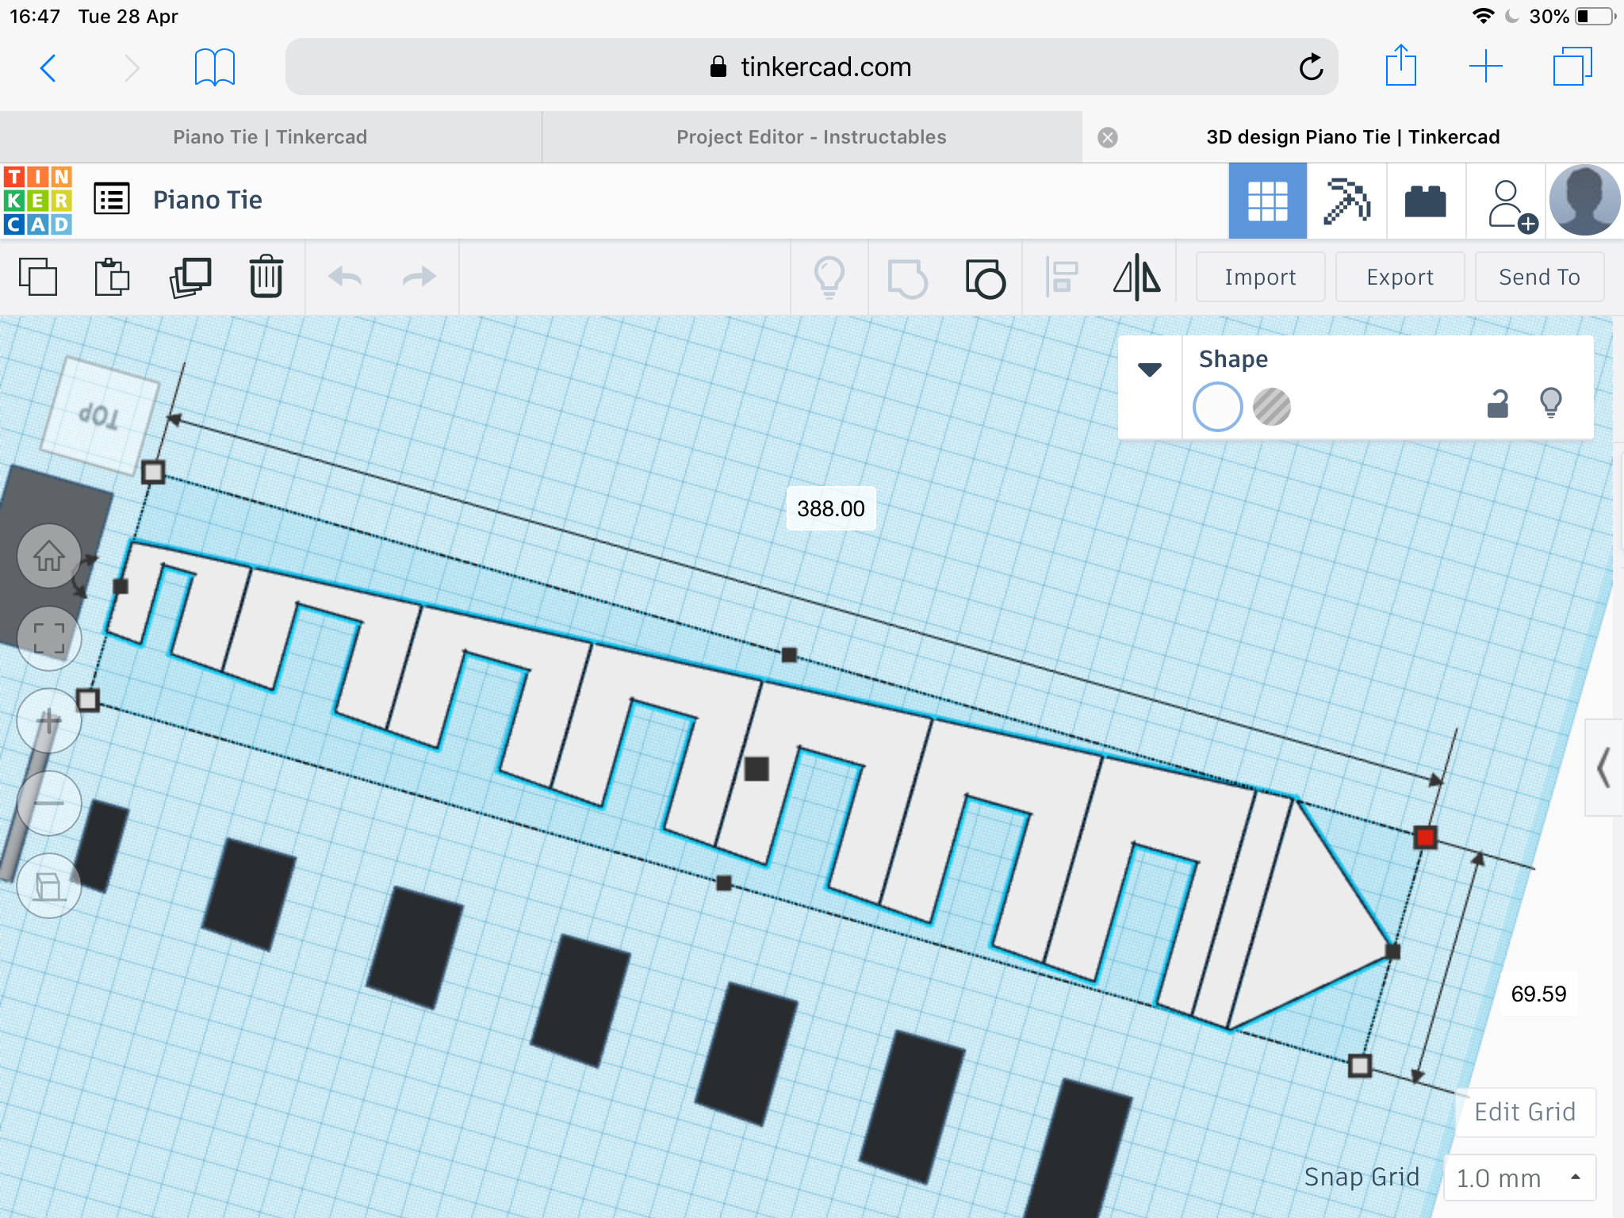Select 3D design Piano Tie tab

point(1353,137)
